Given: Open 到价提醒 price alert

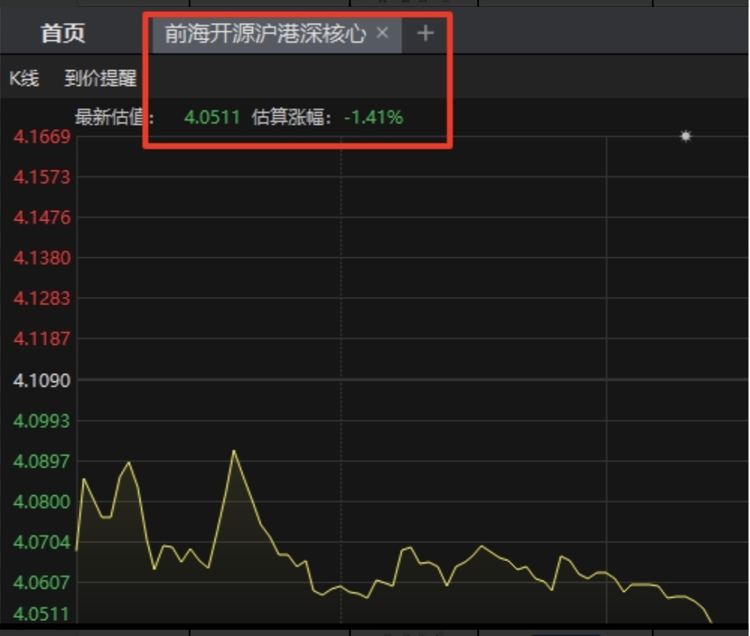Looking at the screenshot, I should tap(101, 78).
